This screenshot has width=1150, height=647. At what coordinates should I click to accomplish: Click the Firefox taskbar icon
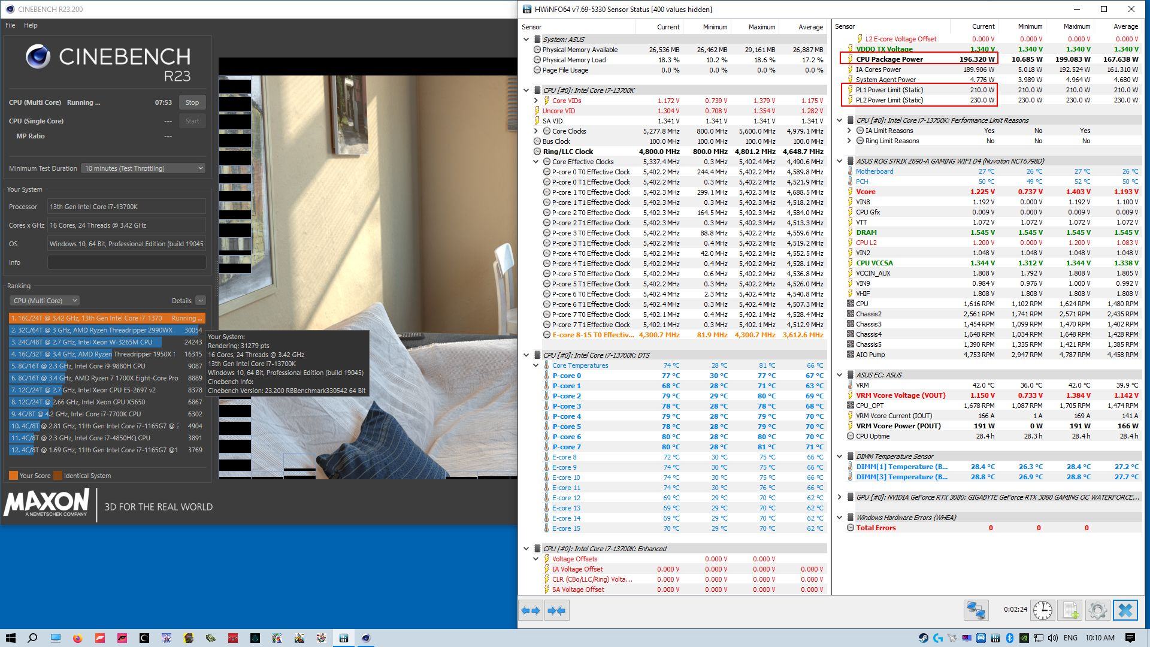[x=77, y=638]
